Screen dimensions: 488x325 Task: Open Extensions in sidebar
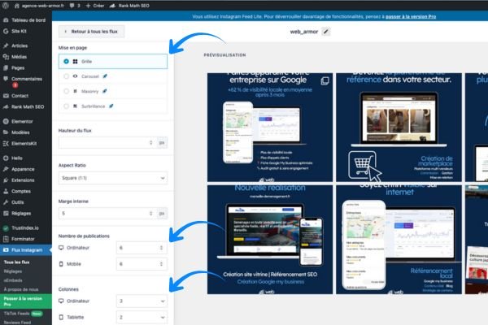point(25,180)
